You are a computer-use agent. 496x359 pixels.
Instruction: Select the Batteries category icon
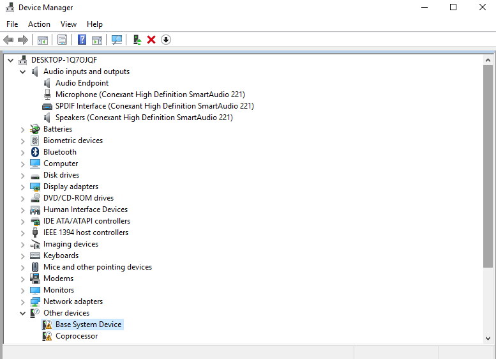coord(35,129)
